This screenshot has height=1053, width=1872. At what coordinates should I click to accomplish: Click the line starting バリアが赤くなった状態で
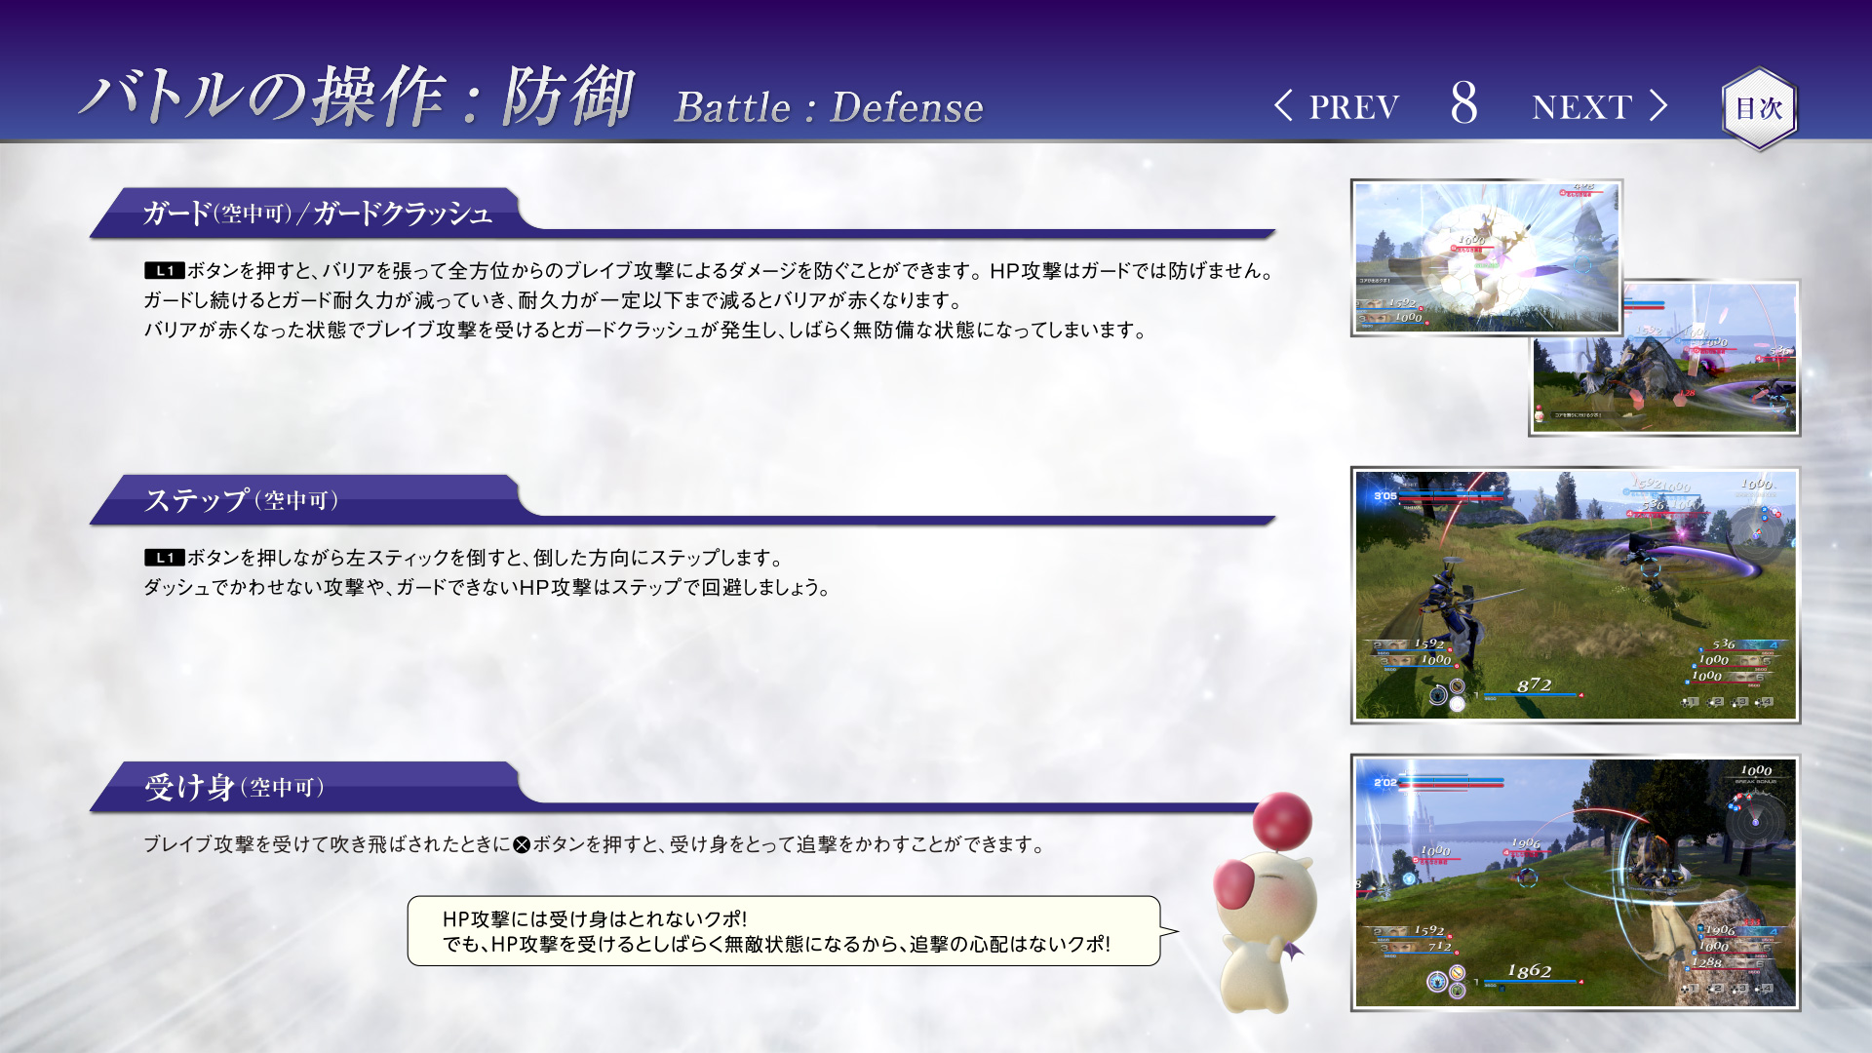(646, 331)
